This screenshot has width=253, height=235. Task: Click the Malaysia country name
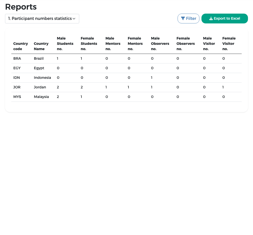pos(41,97)
